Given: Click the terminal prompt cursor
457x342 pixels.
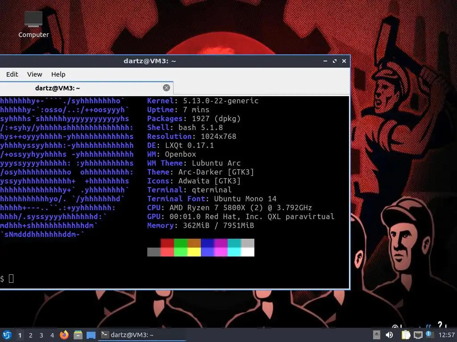Looking at the screenshot, I should pos(11,279).
